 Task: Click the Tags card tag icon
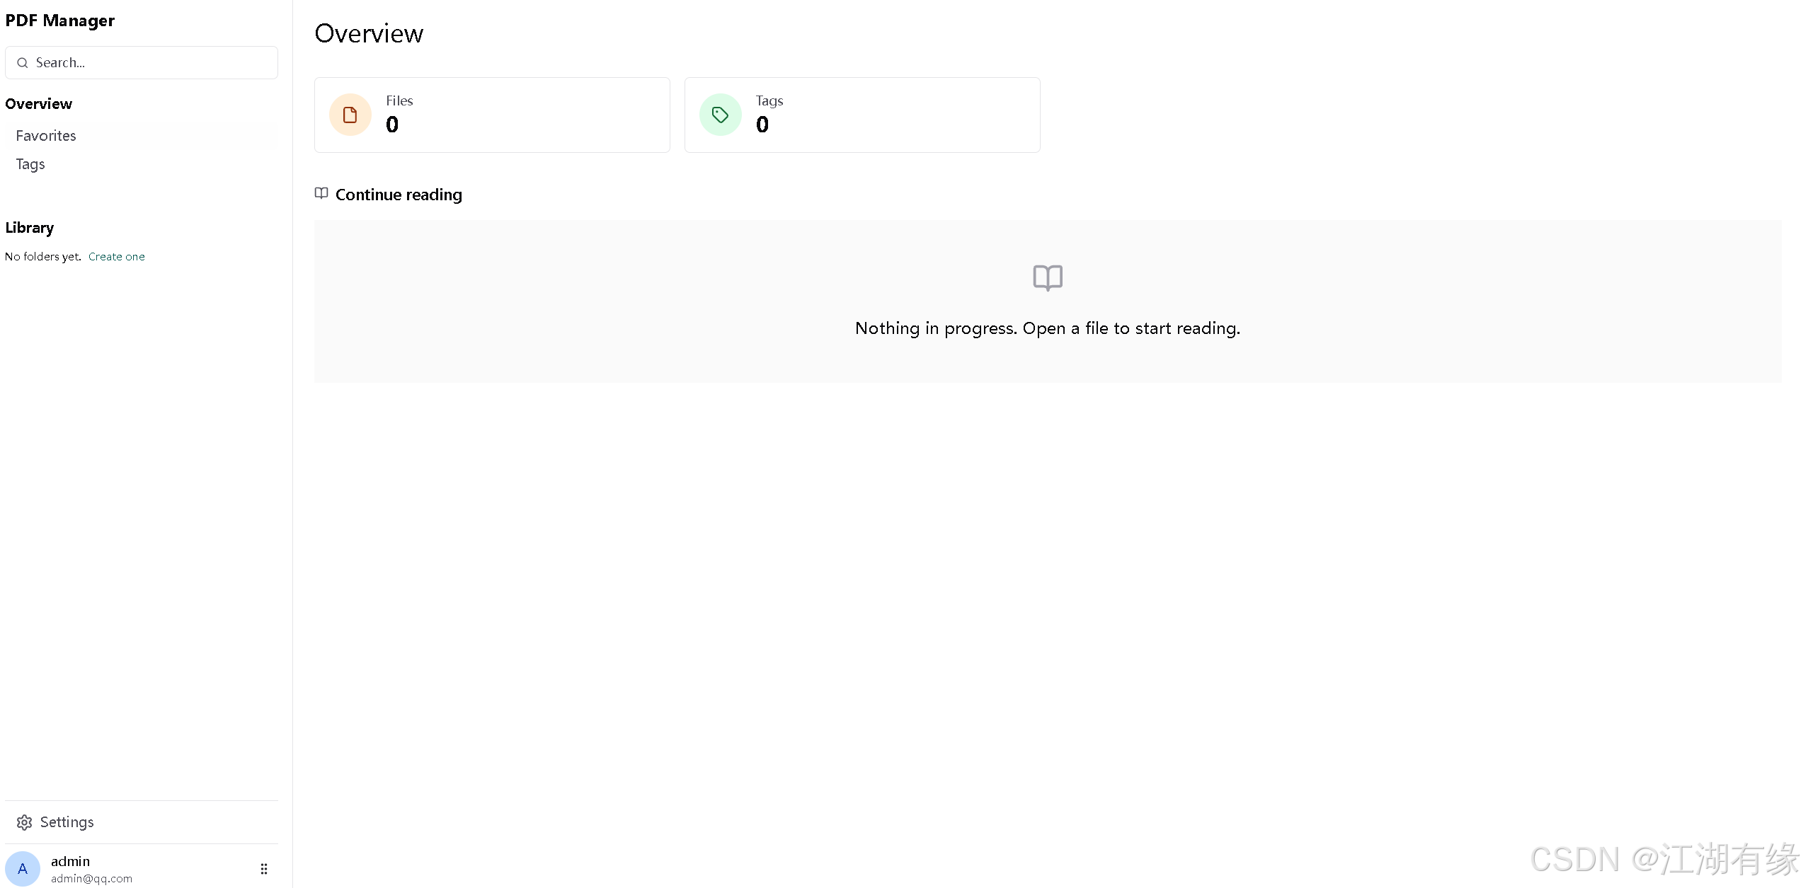pyautogui.click(x=720, y=115)
